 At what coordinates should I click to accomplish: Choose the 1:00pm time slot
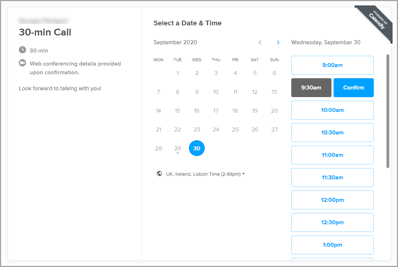[x=332, y=245]
